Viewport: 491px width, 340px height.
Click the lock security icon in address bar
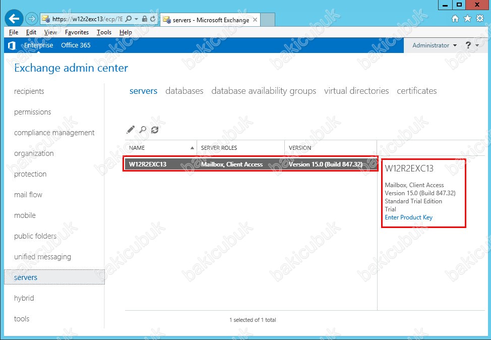tap(144, 19)
